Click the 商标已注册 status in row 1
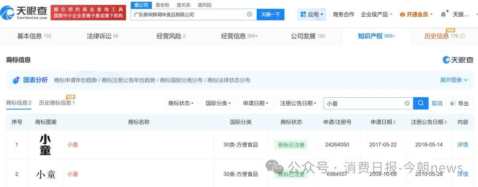478x187 pixels. tap(291, 145)
